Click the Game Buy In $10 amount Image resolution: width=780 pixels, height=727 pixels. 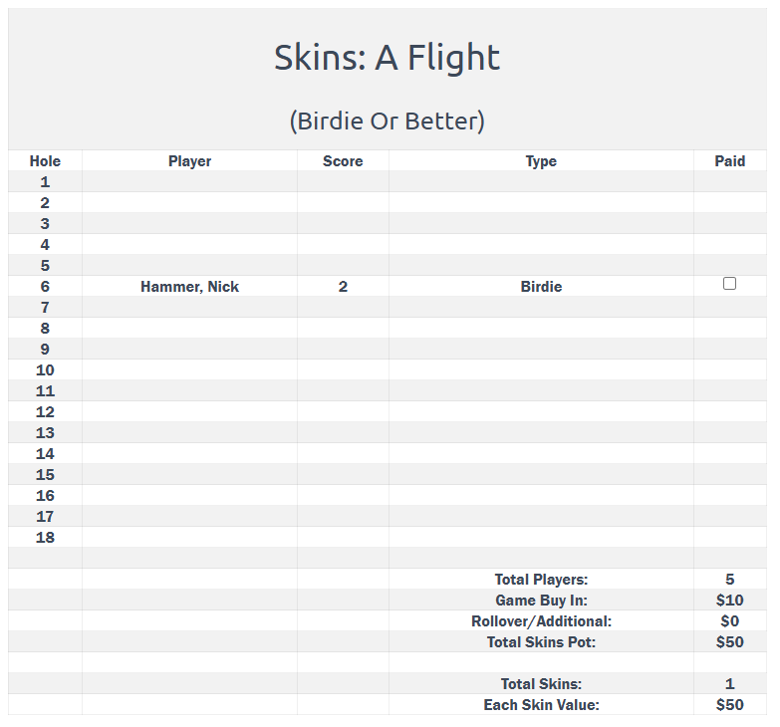click(729, 601)
